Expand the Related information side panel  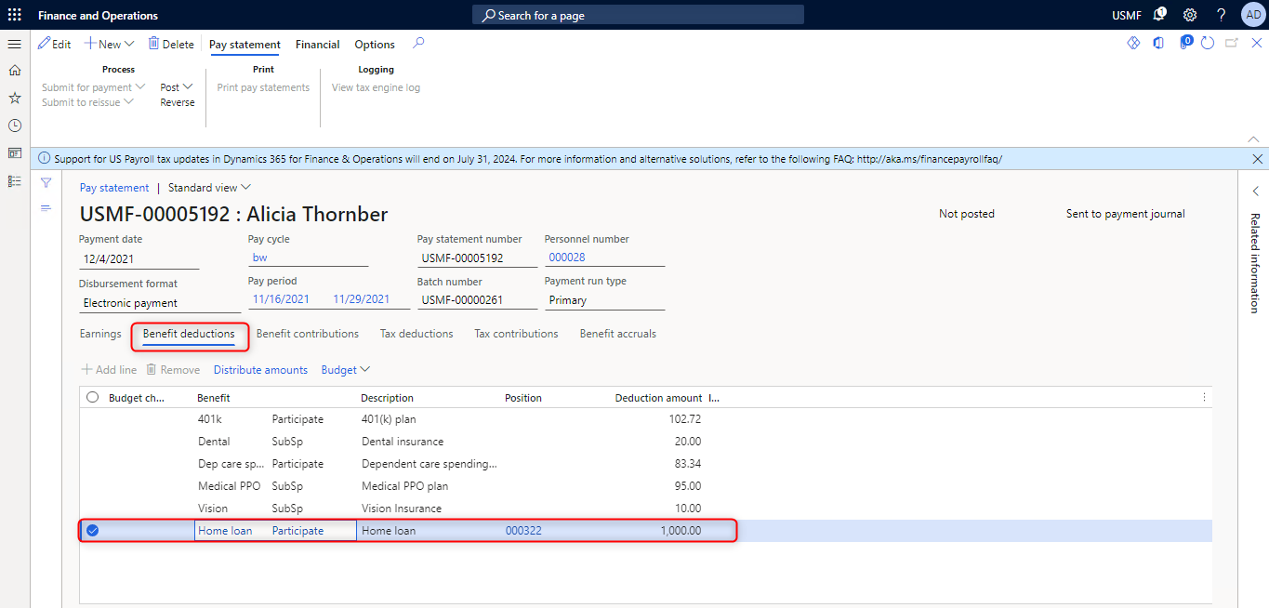point(1255,192)
